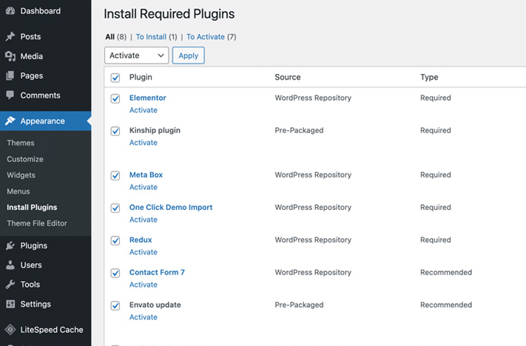Open Appearance menu item
526x346 pixels.
tap(46, 121)
